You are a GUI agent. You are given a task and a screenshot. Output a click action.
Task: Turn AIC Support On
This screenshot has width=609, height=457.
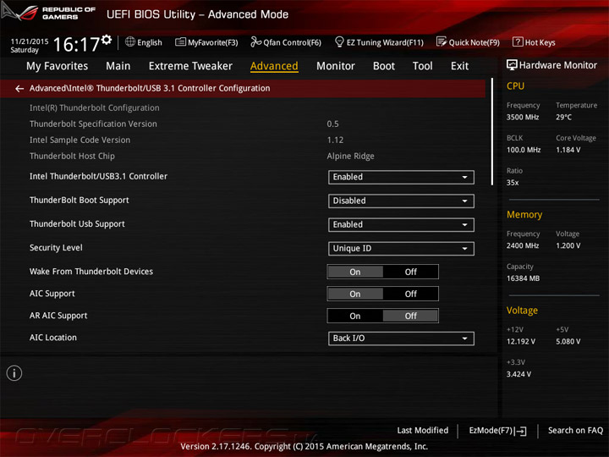tap(355, 295)
